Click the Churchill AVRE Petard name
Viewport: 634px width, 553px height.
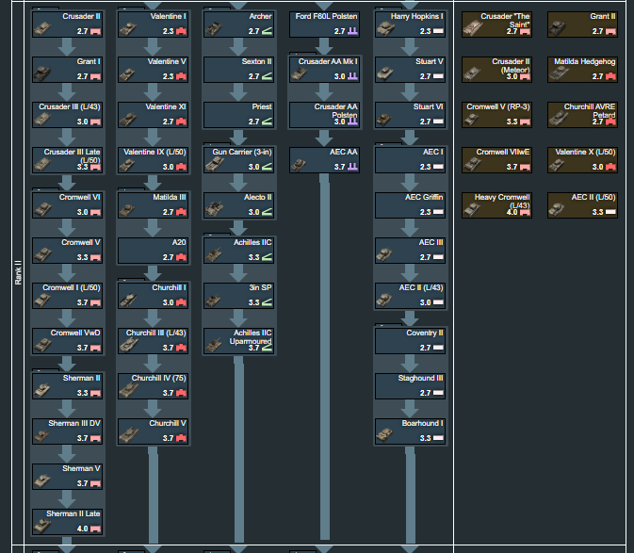pos(592,110)
